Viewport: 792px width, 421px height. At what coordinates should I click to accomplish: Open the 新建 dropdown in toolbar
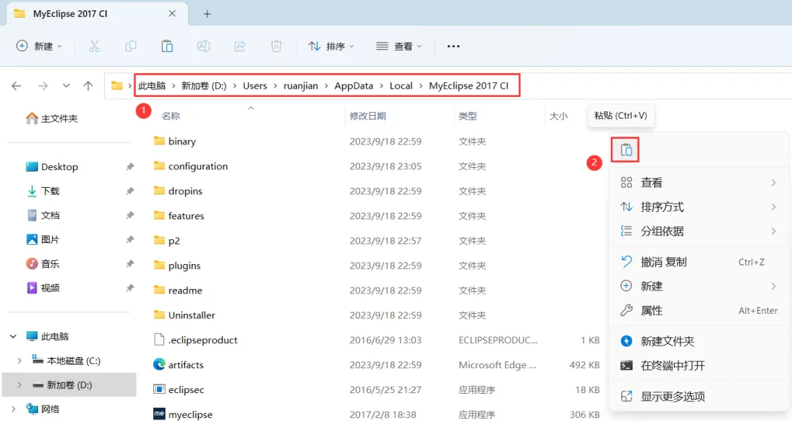(40, 46)
